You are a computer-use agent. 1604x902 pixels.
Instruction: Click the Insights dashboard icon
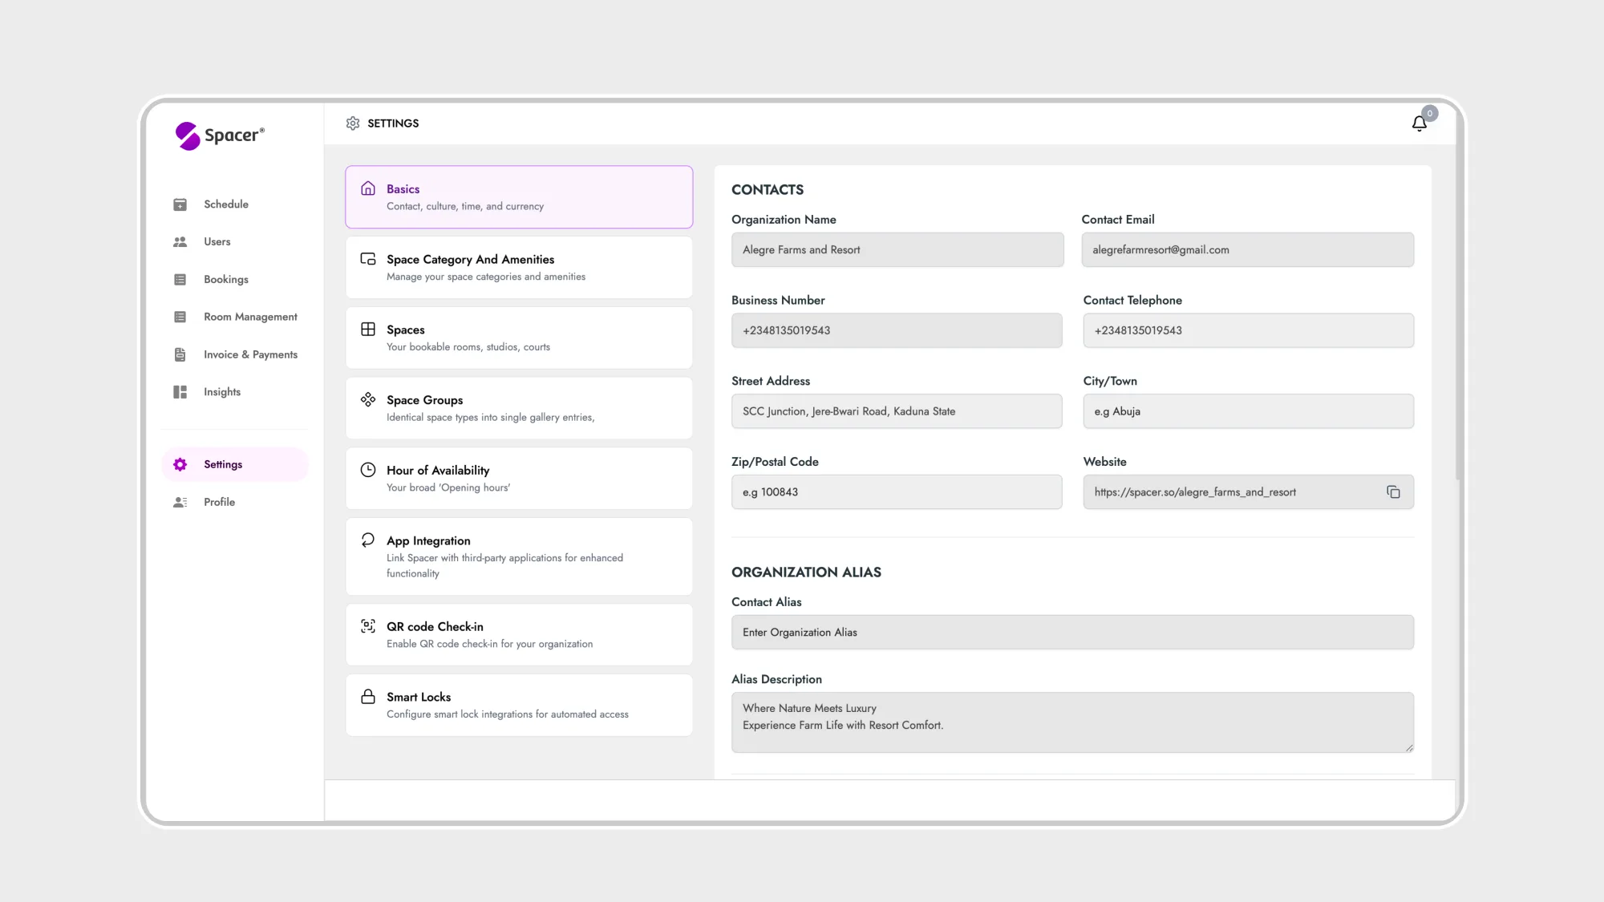(180, 392)
